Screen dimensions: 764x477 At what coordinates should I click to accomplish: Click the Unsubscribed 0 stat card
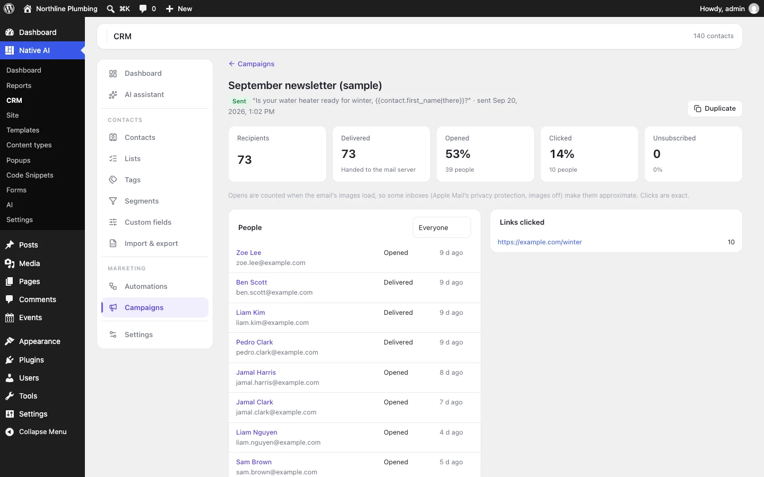point(693,154)
